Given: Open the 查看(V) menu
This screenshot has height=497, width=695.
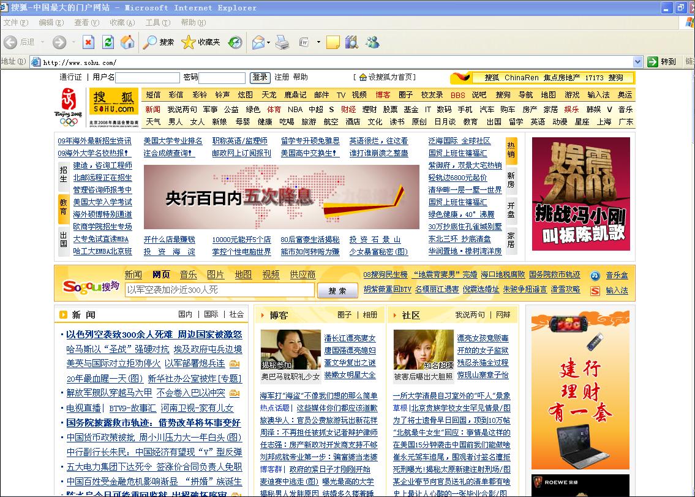Looking at the screenshot, I should pos(86,22).
